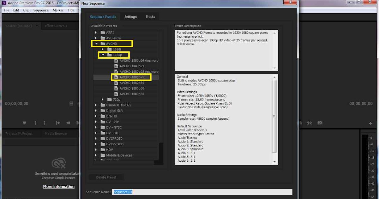Click the DV - PAL folder icon
Screen dimensions: 379x199
pos(103,133)
